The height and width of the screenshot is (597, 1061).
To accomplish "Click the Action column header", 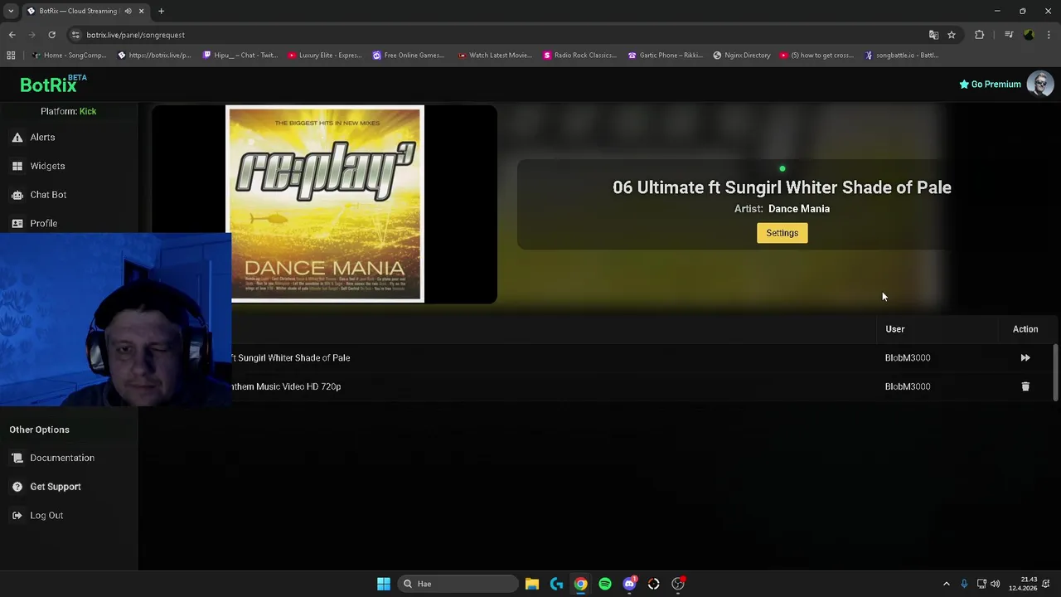I will coord(1025,329).
